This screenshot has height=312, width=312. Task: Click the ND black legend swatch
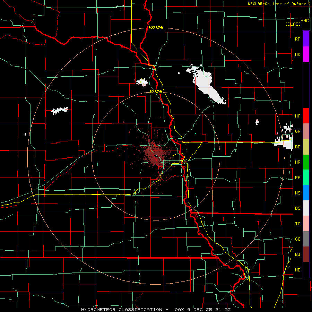[x=306, y=270]
